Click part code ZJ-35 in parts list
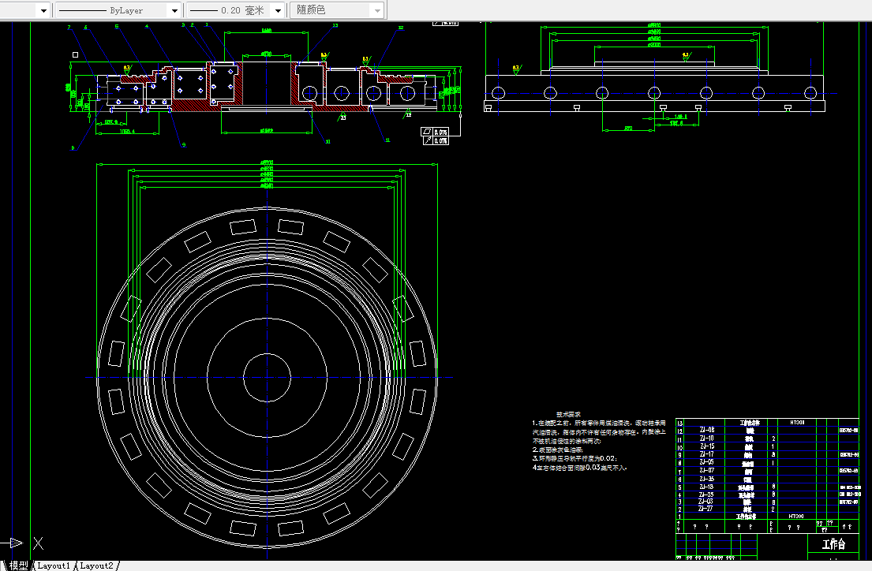The image size is (872, 571). [707, 479]
